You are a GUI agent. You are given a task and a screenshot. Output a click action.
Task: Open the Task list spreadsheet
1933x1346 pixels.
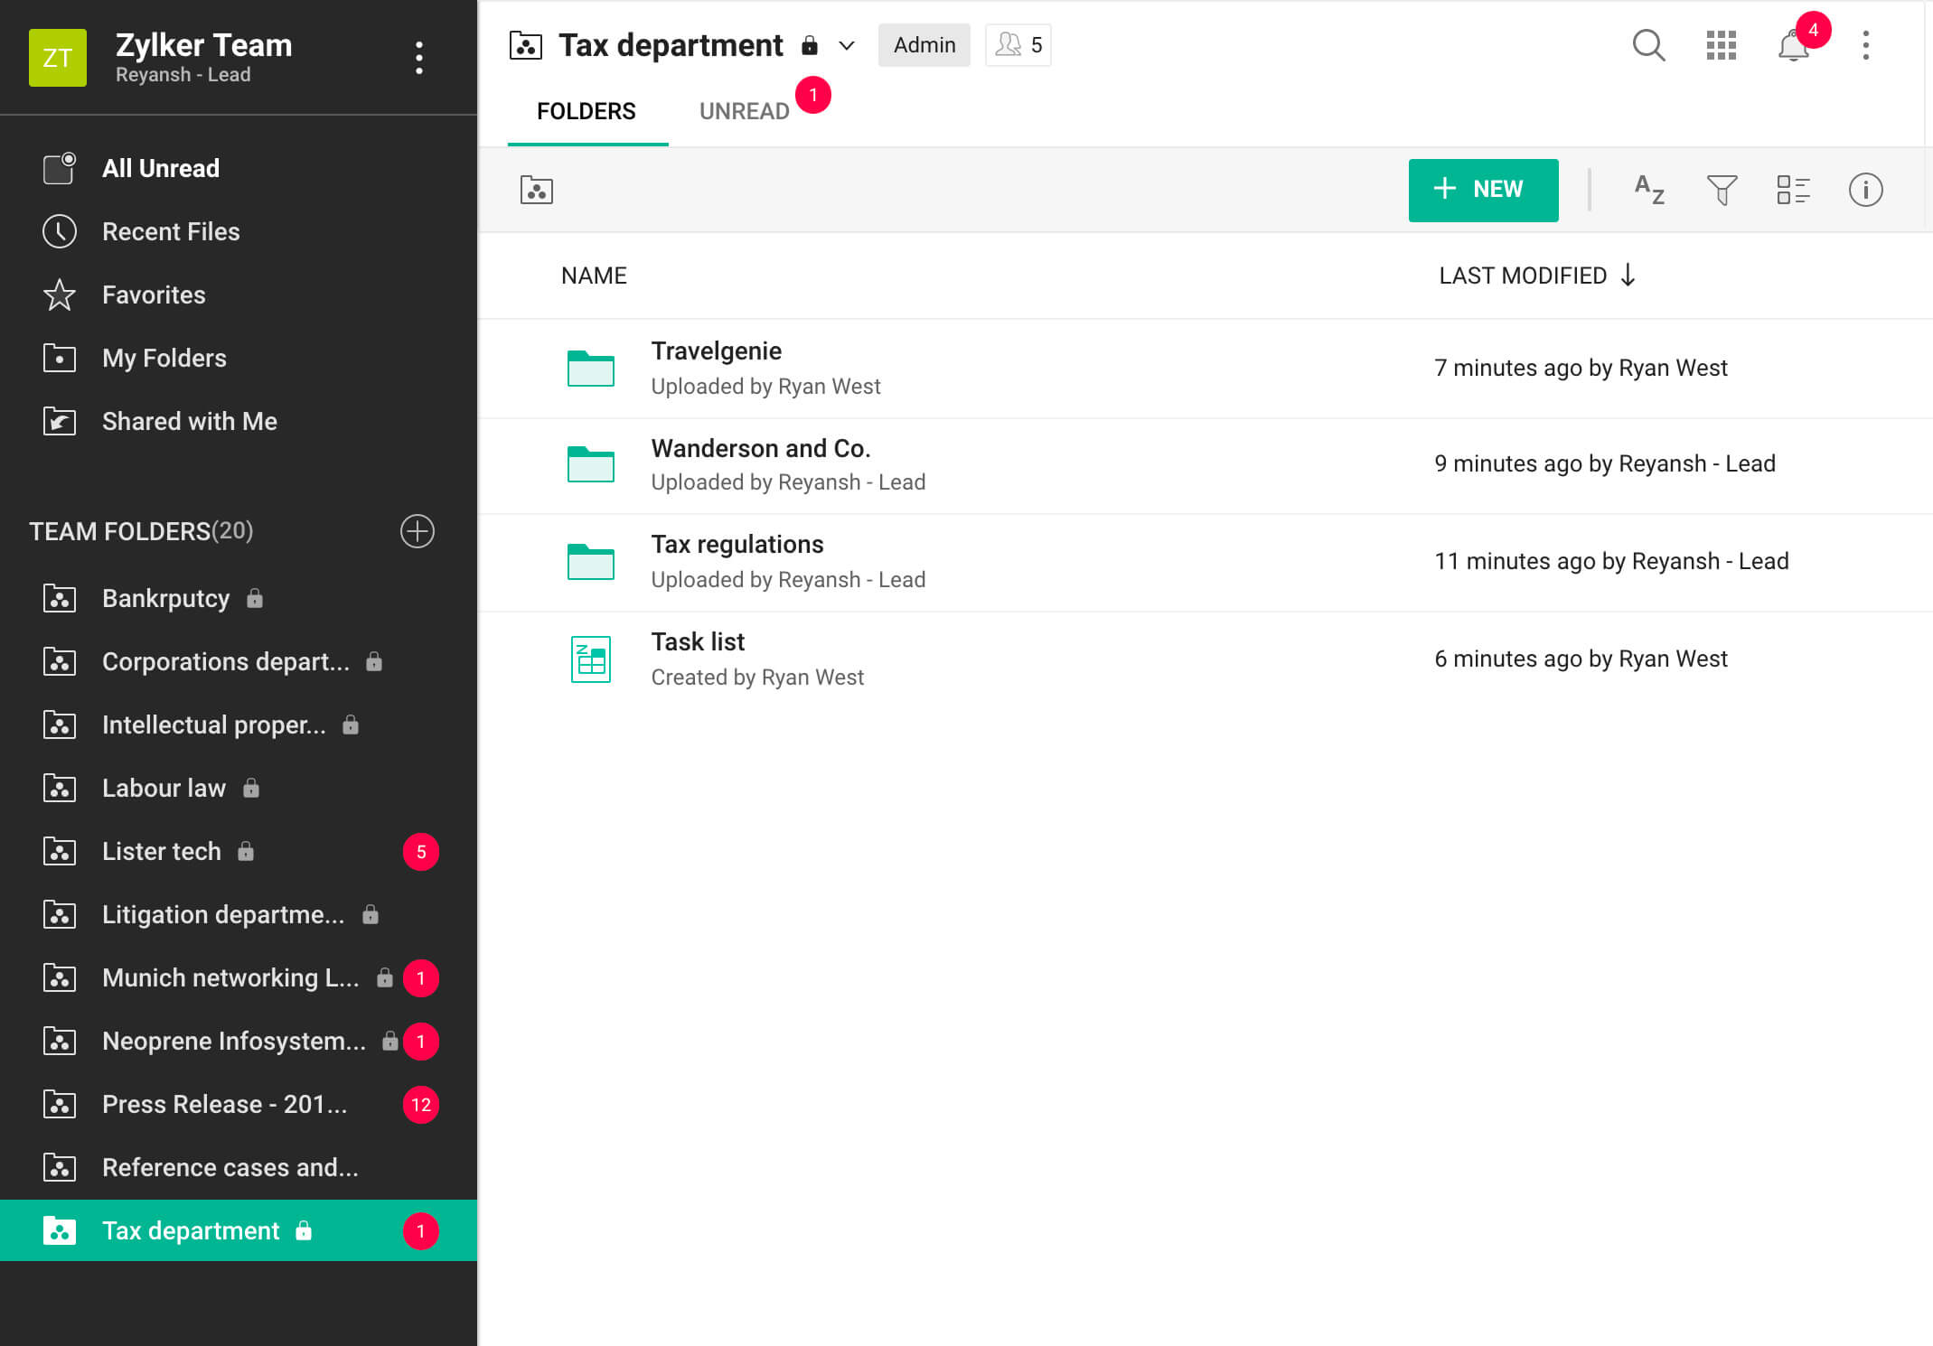[x=698, y=642]
